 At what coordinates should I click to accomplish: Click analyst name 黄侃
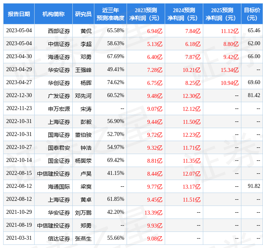pyautogui.click(x=86, y=31)
